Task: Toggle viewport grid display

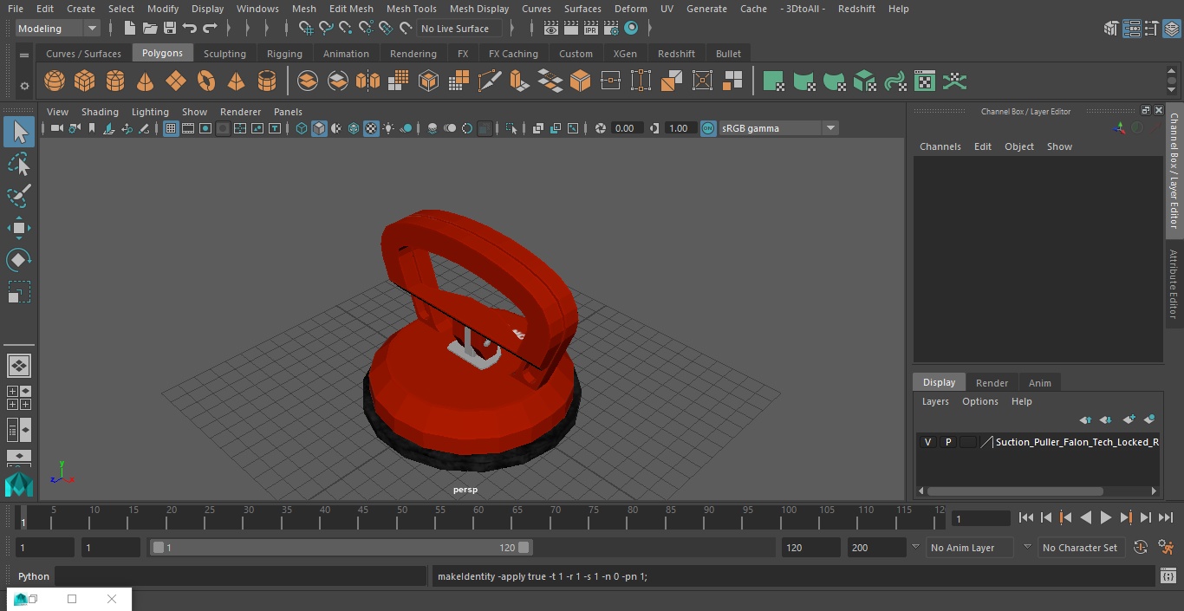Action: click(x=171, y=128)
